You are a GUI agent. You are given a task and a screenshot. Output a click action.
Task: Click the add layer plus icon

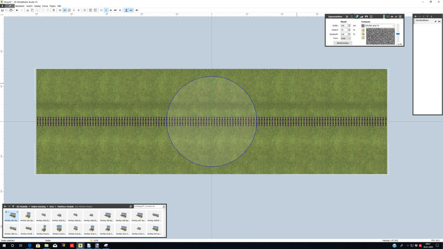coord(416,17)
